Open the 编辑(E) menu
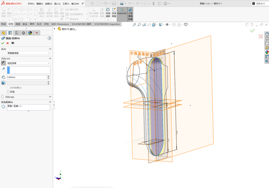269x188 pixels. click(40, 4)
